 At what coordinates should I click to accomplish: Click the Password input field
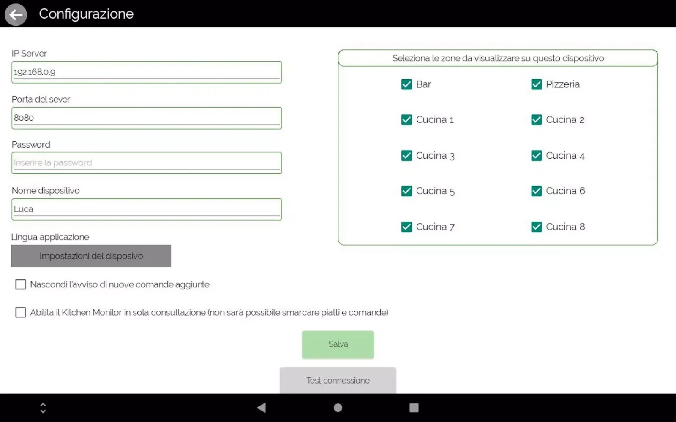(146, 163)
